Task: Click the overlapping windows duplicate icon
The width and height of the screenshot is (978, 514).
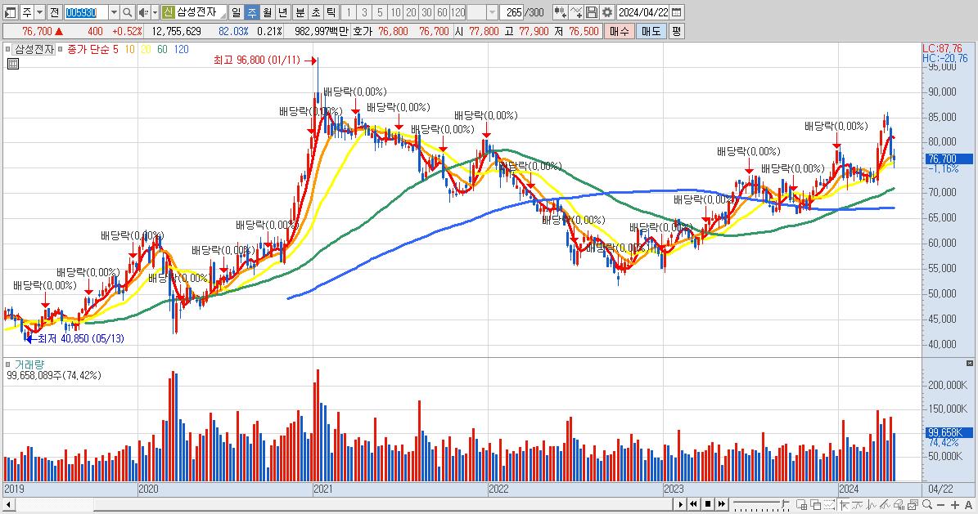Action: (x=815, y=504)
